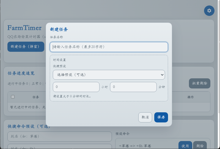
Task: Click the 任务 column header
Action: pyautogui.click(x=36, y=97)
